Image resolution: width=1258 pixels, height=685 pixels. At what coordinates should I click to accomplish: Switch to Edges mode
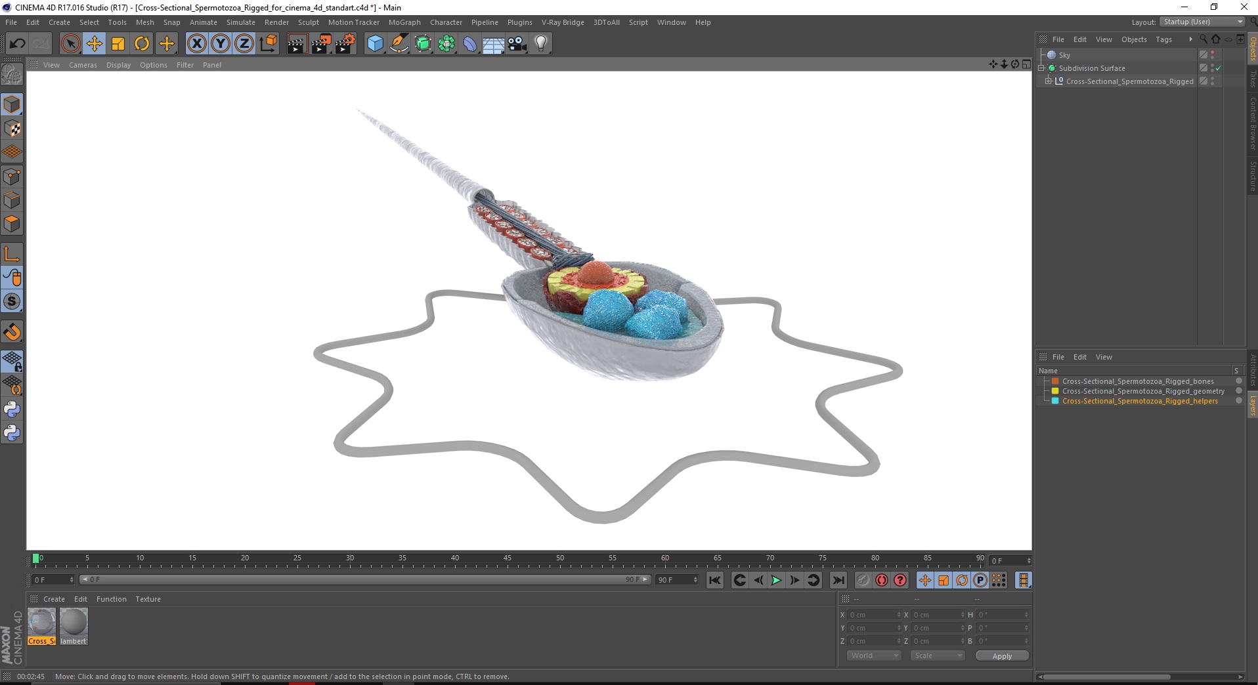coord(12,200)
